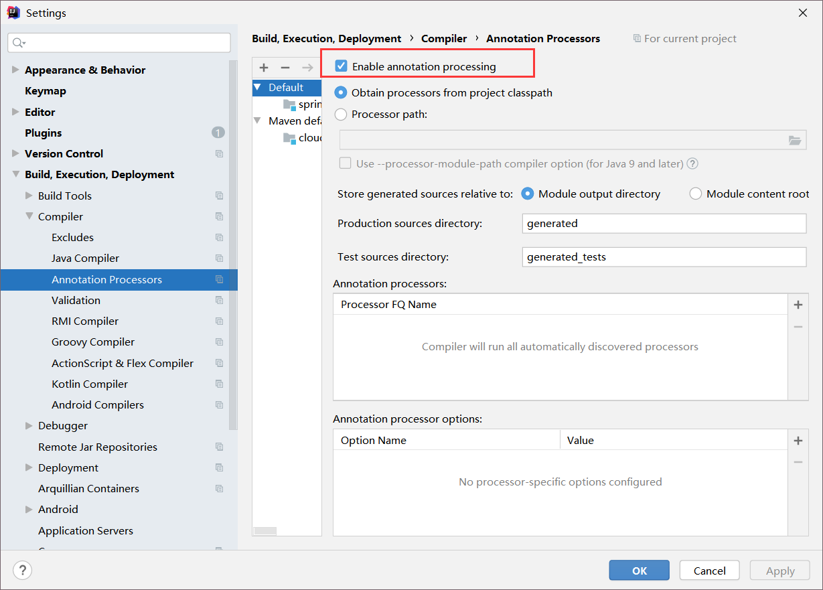Expand the Editor section
The height and width of the screenshot is (590, 823).
(x=15, y=112)
